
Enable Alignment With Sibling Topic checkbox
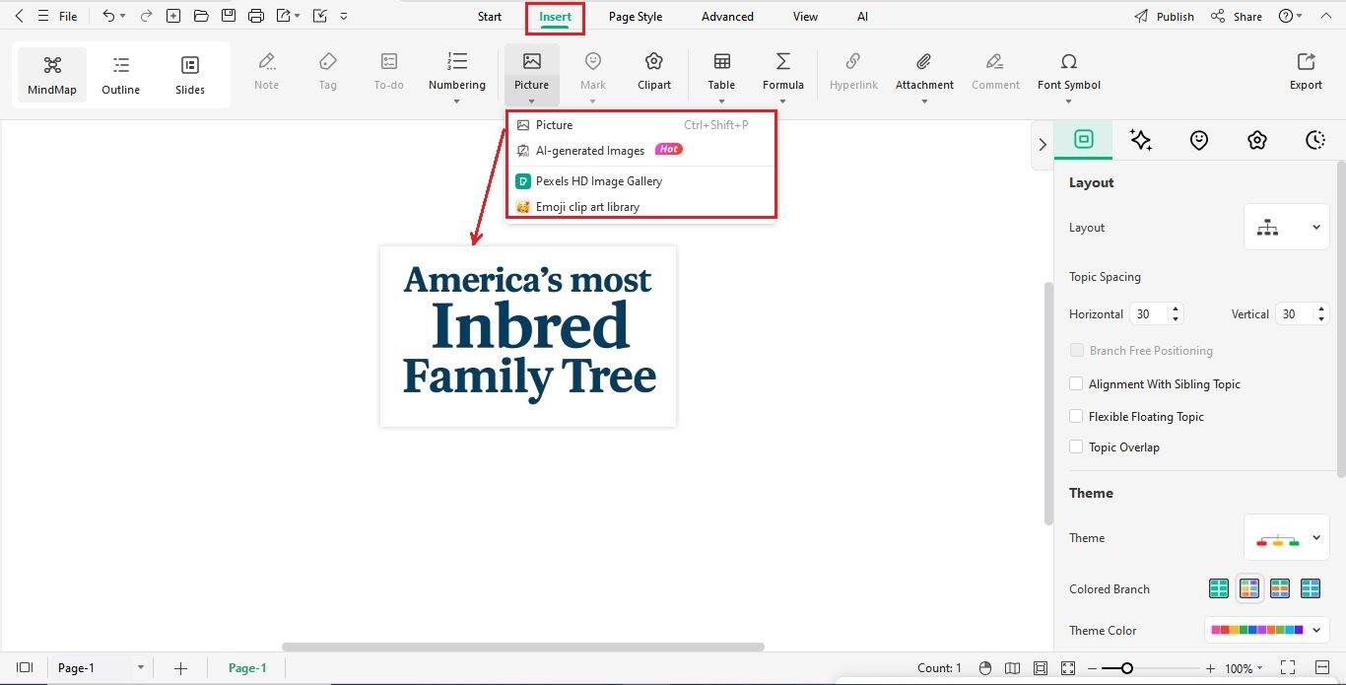[x=1077, y=384]
